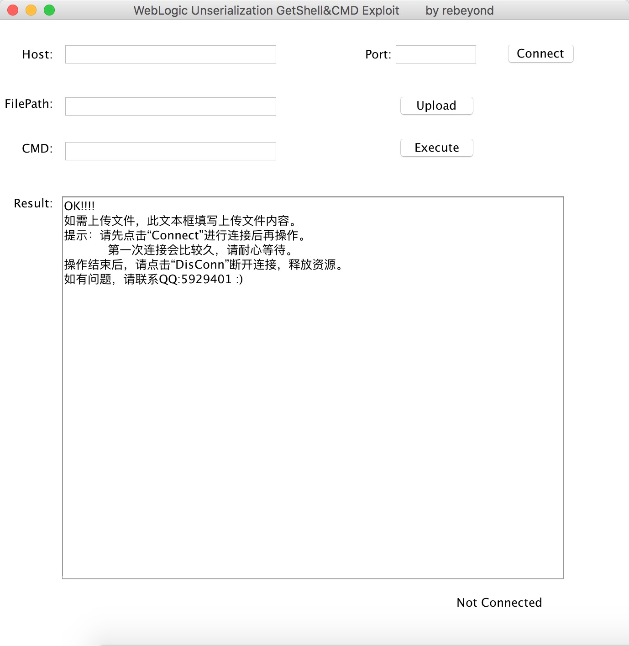This screenshot has width=629, height=646.
Task: Click inside the Result text area
Action: coord(313,388)
